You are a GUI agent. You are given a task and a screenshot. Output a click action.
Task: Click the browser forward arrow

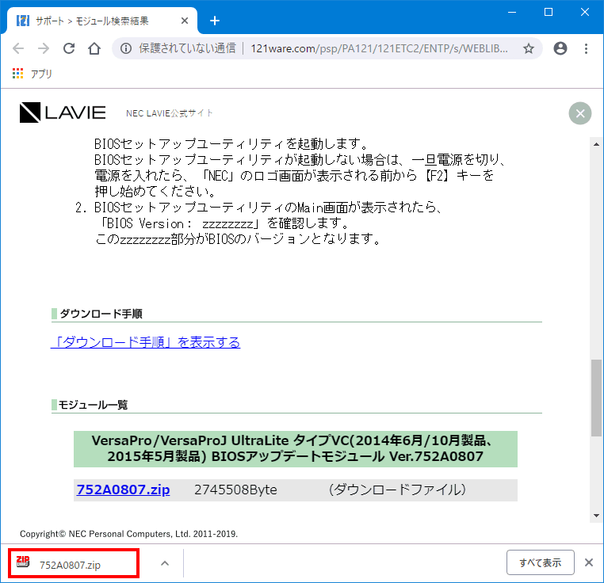(44, 48)
